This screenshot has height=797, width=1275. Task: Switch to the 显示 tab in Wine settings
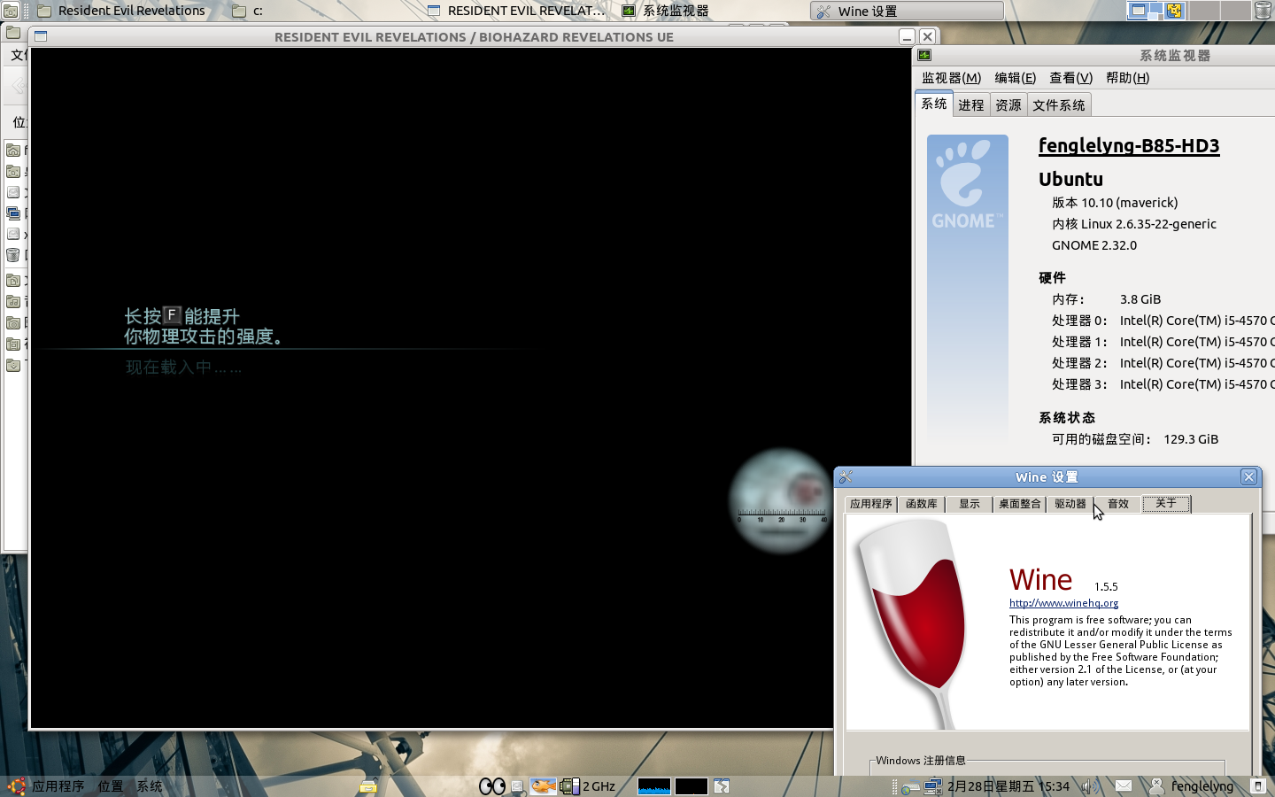click(x=970, y=504)
